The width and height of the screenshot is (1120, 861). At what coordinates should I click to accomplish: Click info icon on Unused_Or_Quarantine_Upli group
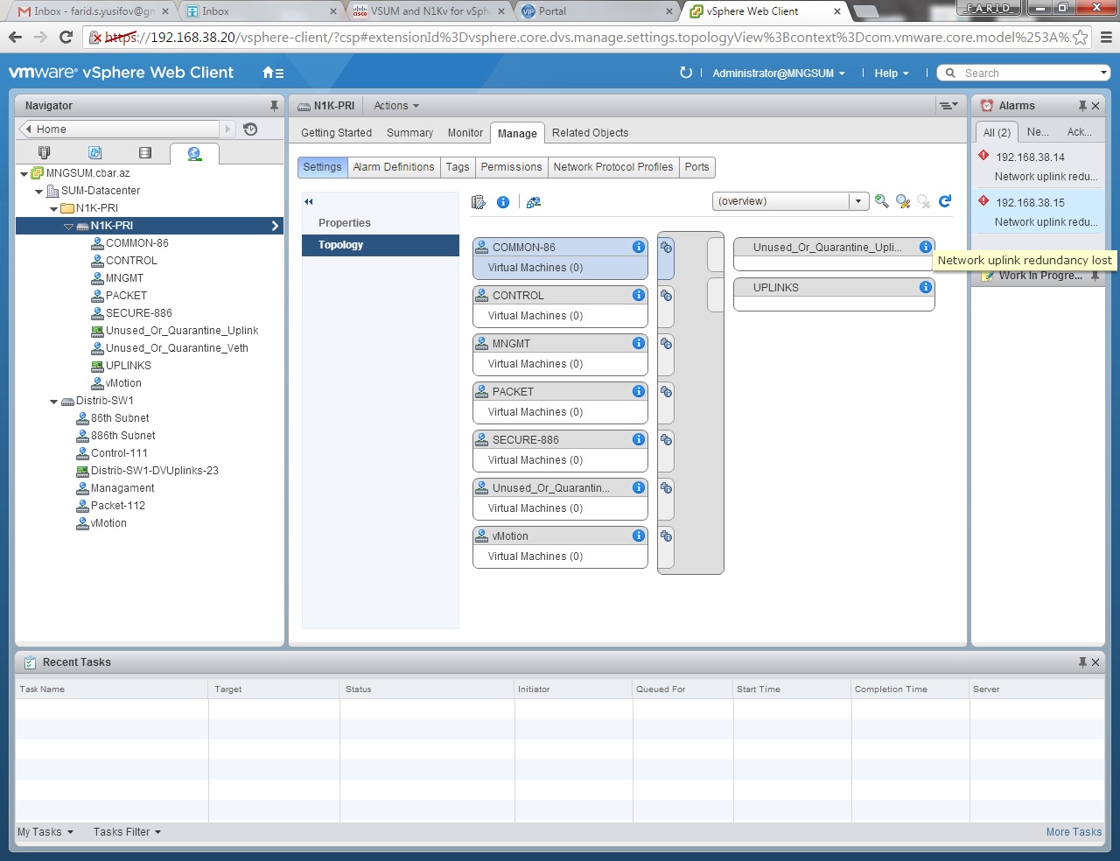[926, 248]
